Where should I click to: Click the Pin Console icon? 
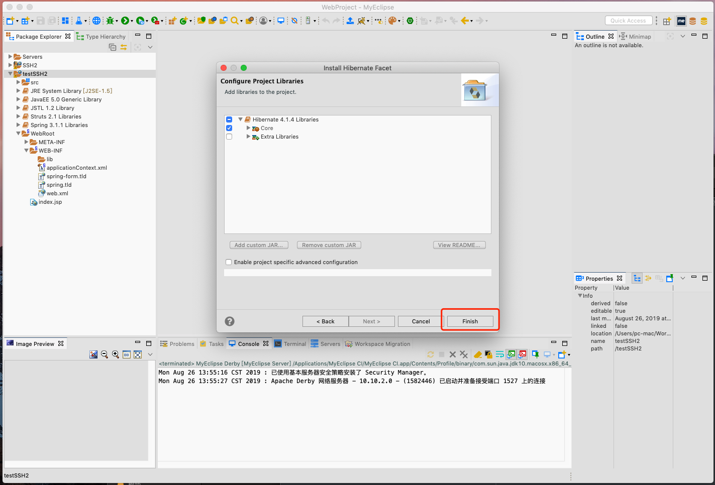(x=535, y=354)
